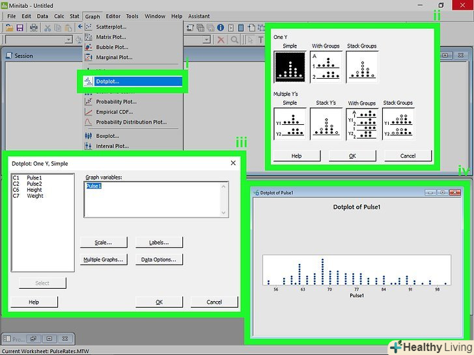
Task: Click the magnifier zoom toolbar icon
Action: click(234, 40)
